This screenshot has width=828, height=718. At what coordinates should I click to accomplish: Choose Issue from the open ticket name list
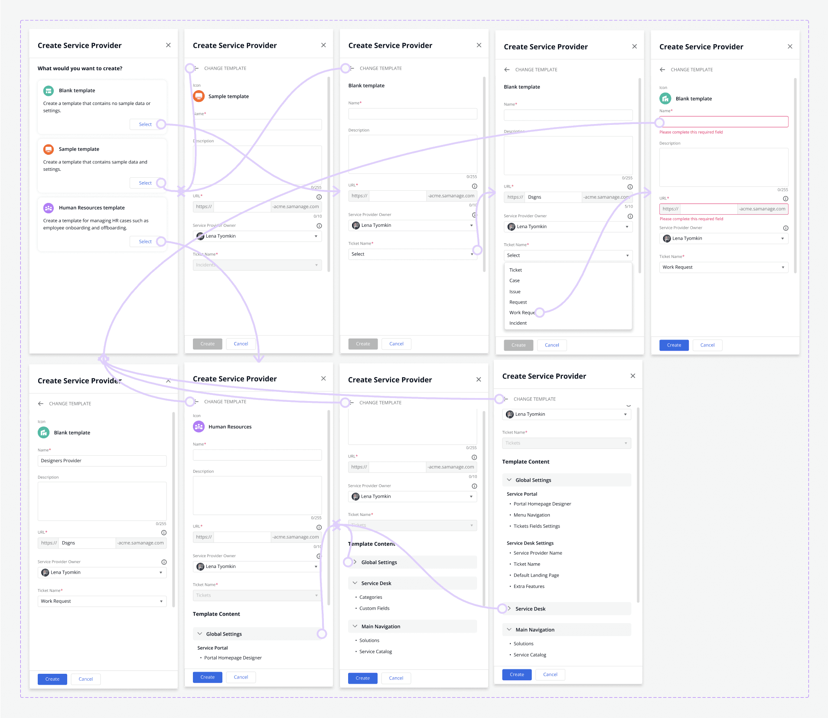[x=568, y=292]
